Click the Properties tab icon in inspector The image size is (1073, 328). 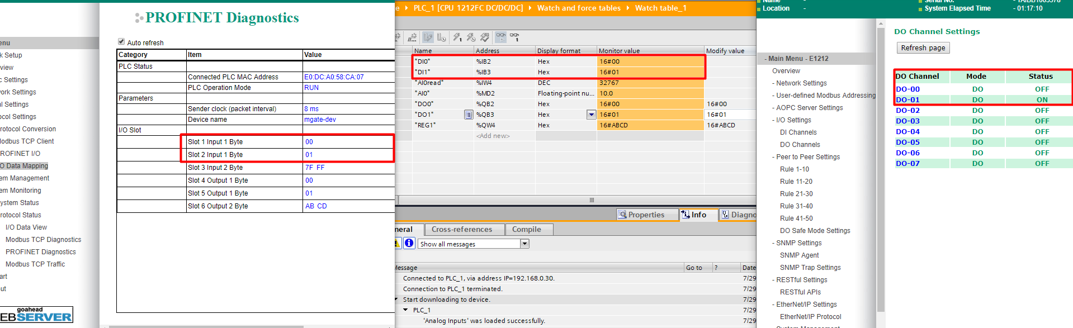click(622, 215)
